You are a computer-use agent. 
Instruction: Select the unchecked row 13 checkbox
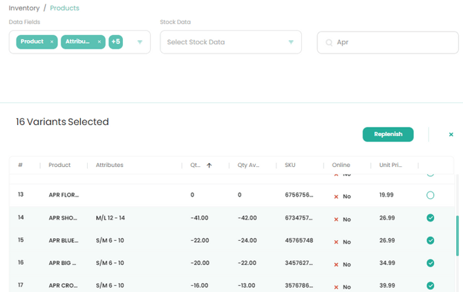click(431, 195)
